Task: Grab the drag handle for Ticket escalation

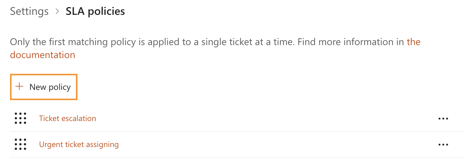Action: (x=20, y=118)
